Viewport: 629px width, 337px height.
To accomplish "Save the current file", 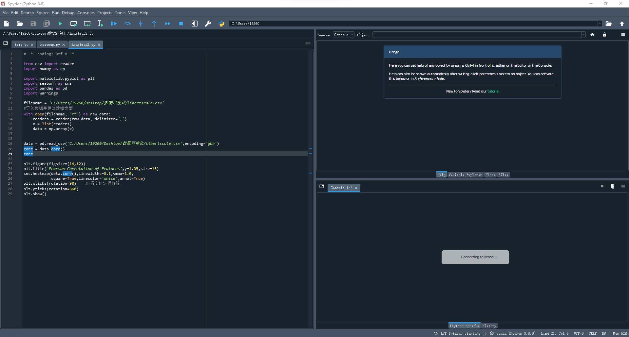I will click(33, 24).
